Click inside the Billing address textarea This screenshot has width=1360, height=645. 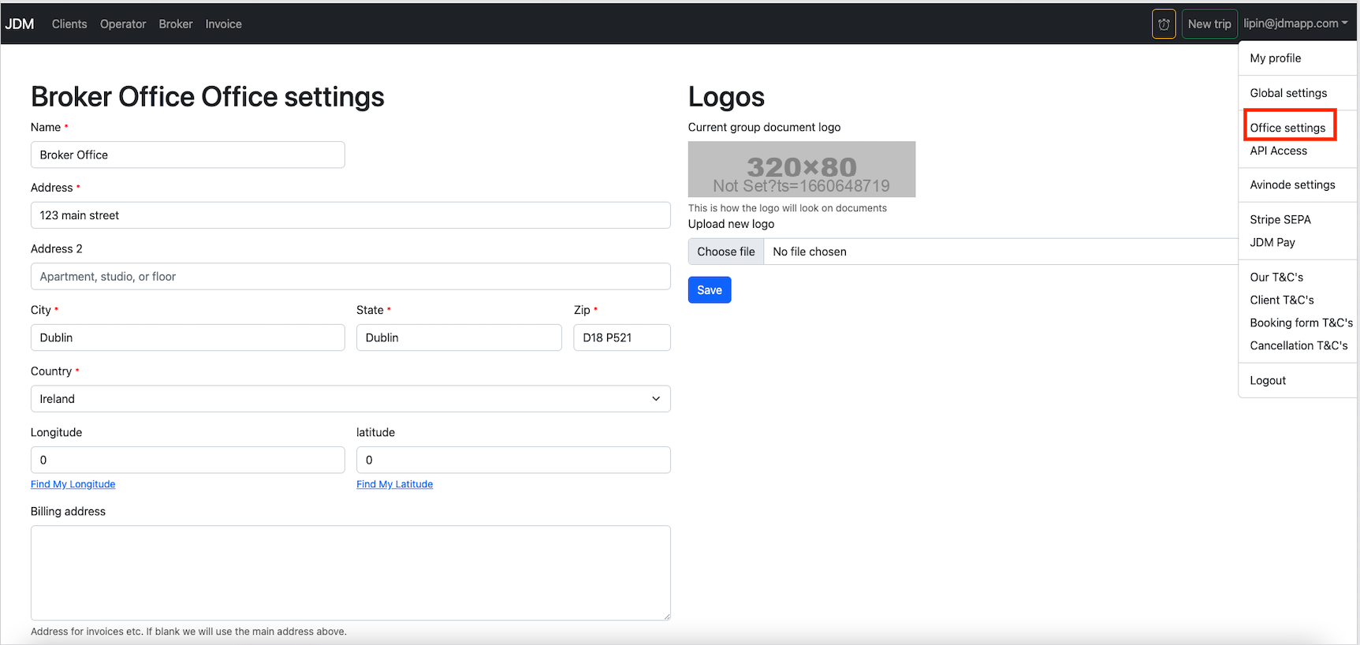pos(350,572)
